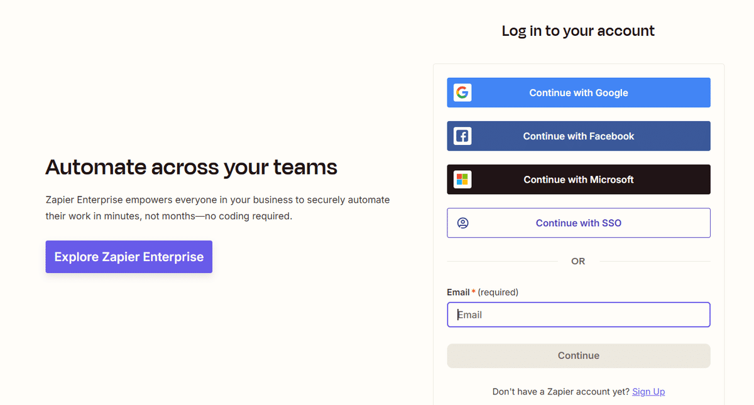This screenshot has height=405, width=754.
Task: Click the Explore Zapier Enterprise button
Action: 129,257
